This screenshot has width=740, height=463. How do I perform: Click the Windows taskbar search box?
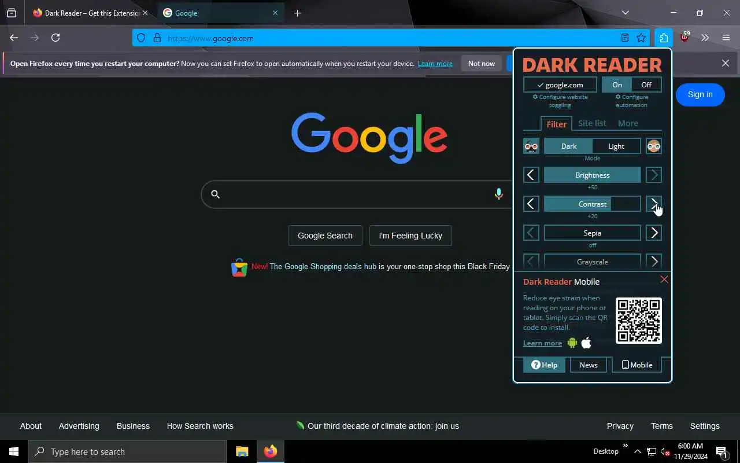(x=127, y=451)
